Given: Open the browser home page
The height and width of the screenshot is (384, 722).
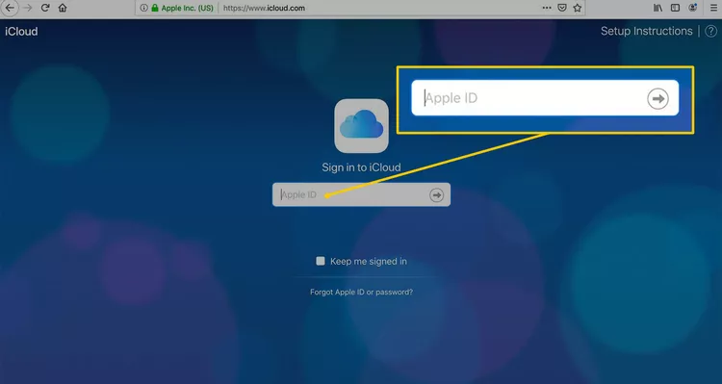Looking at the screenshot, I should point(63,8).
